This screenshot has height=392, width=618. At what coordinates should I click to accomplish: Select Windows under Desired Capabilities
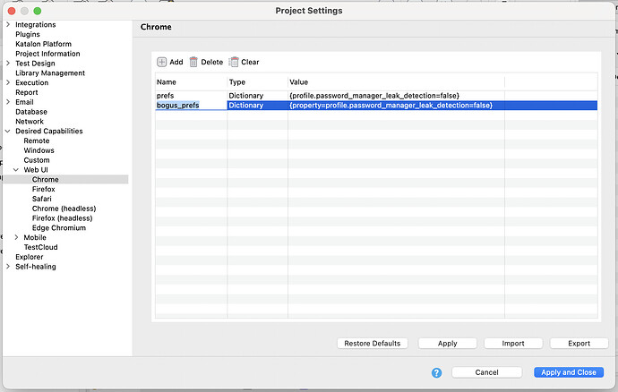tap(39, 150)
